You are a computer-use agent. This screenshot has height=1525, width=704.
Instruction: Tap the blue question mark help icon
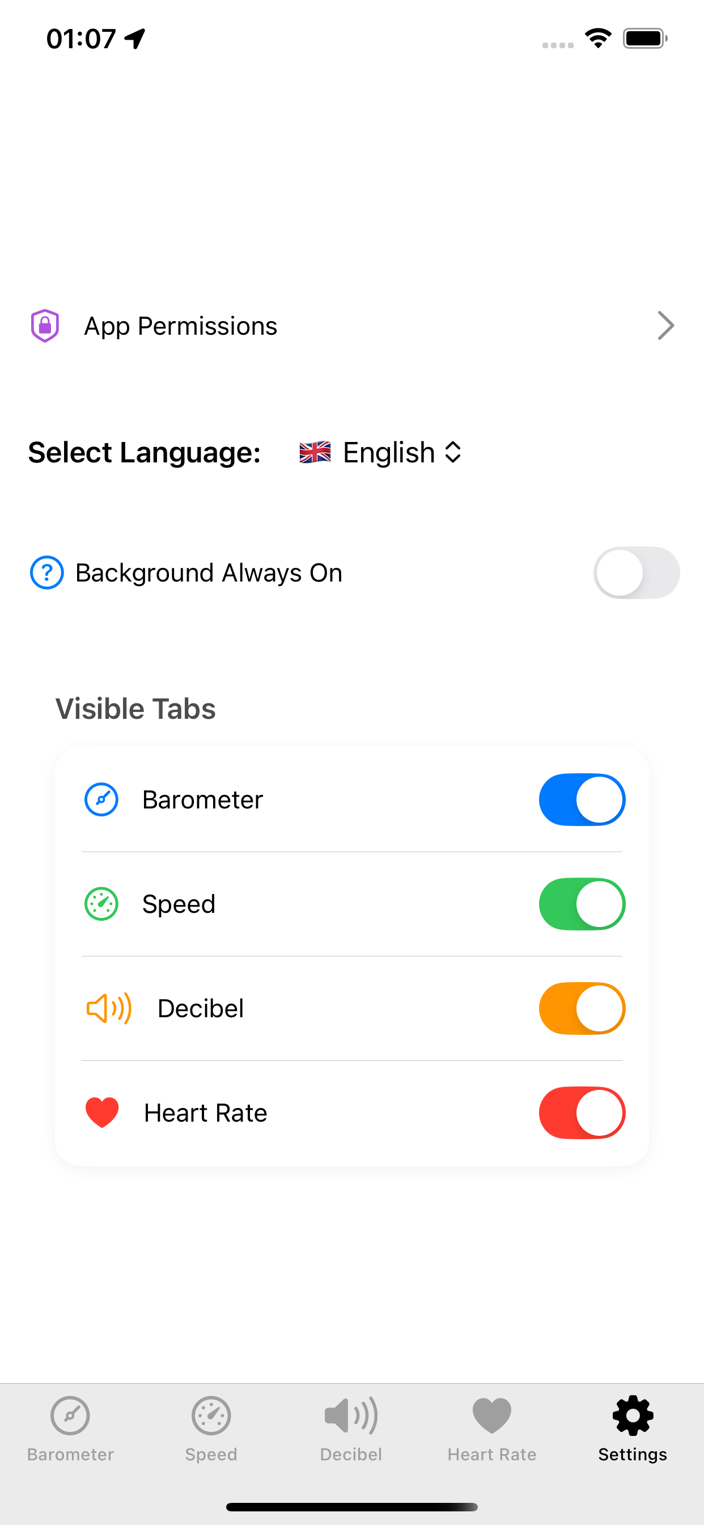click(x=46, y=572)
